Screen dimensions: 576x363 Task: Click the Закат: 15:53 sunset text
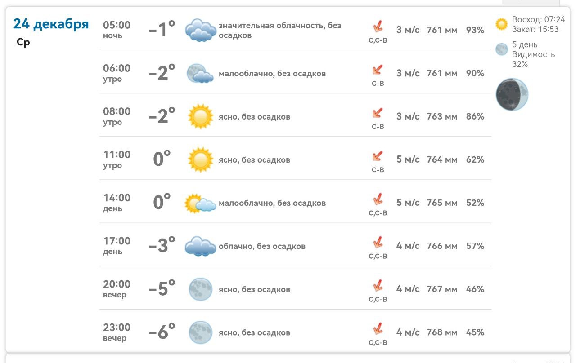pyautogui.click(x=535, y=30)
